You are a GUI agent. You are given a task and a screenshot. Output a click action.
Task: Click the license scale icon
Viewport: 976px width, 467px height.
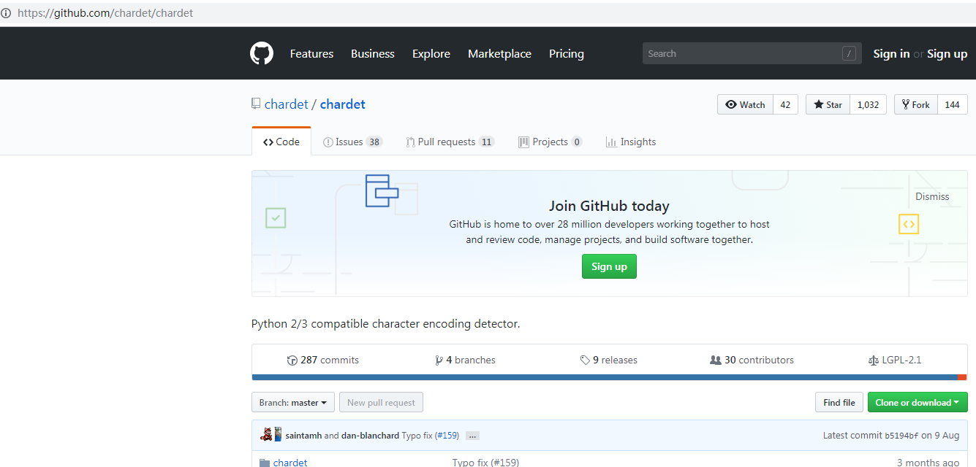pos(873,360)
